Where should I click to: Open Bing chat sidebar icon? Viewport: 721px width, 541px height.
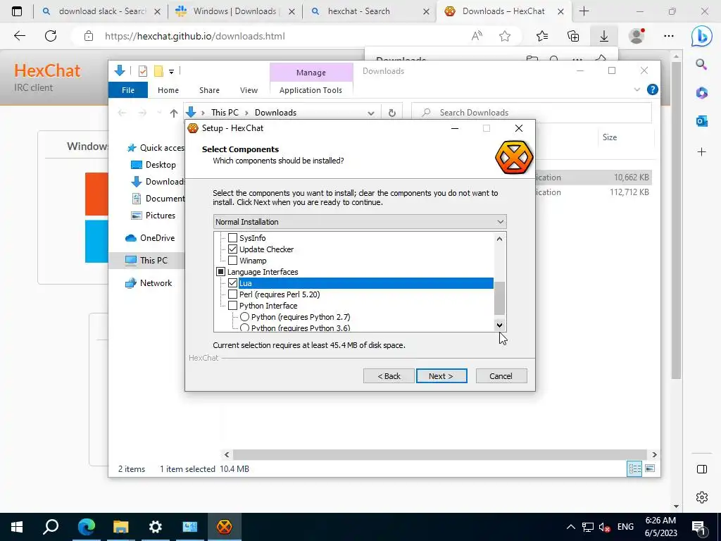click(701, 37)
